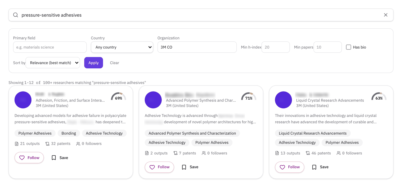Click the followers icon on the 13 outputs card
402x181 pixels.
tap(339, 153)
